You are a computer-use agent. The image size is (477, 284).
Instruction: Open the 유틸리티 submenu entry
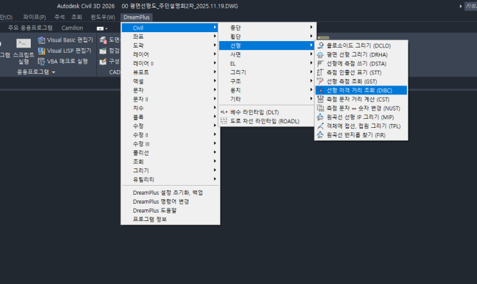coord(170,179)
